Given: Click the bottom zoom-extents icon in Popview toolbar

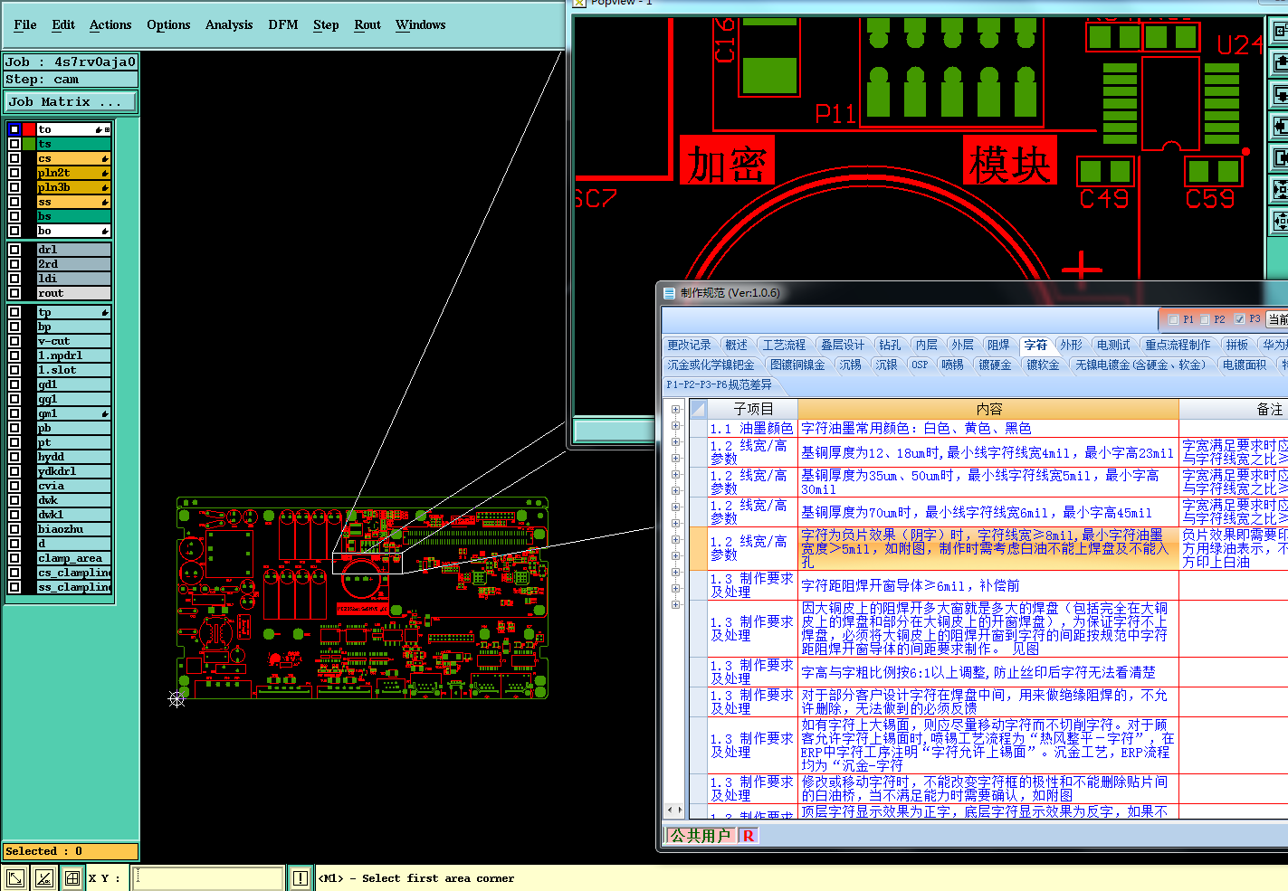Looking at the screenshot, I should pos(1280,220).
